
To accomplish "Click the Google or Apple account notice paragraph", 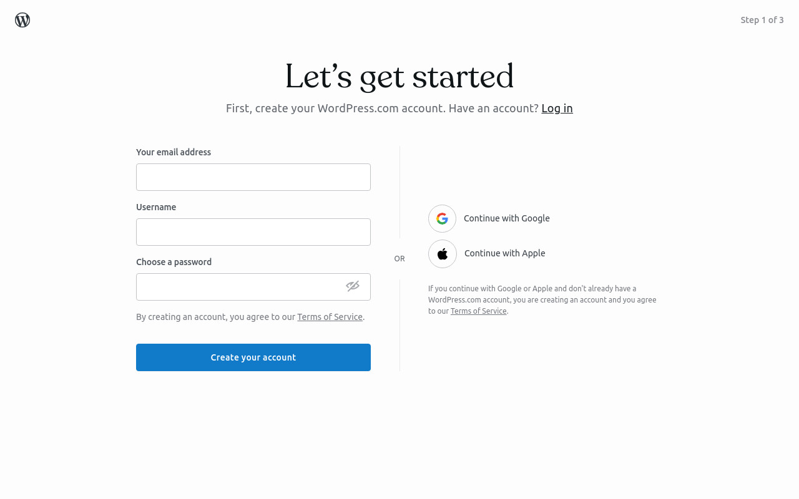I will (x=542, y=300).
